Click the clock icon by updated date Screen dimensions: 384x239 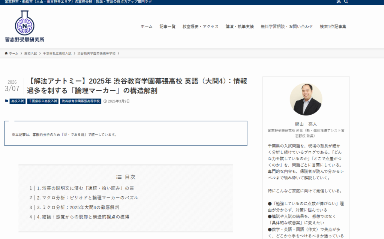tap(105, 101)
